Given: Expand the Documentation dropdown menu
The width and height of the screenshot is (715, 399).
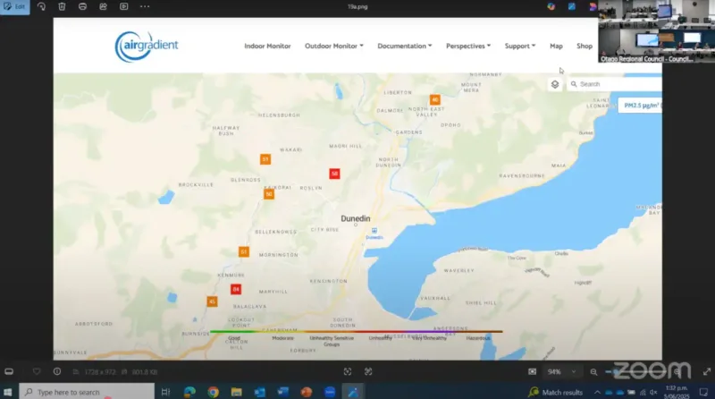Looking at the screenshot, I should pos(404,46).
